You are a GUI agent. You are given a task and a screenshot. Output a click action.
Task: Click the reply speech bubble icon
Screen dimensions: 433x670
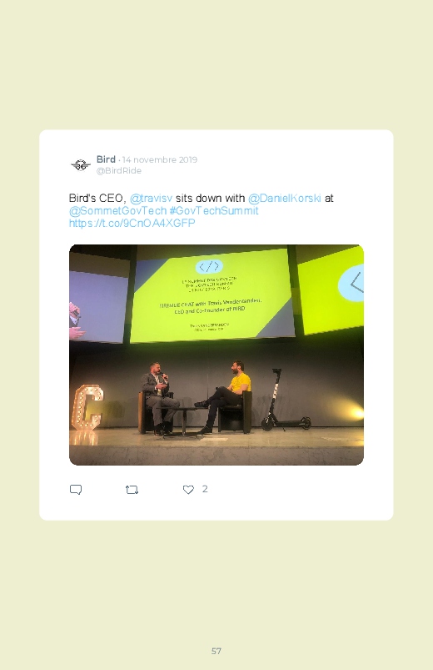pos(76,490)
